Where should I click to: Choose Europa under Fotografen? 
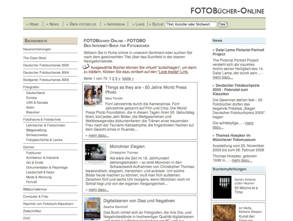[x=32, y=98]
